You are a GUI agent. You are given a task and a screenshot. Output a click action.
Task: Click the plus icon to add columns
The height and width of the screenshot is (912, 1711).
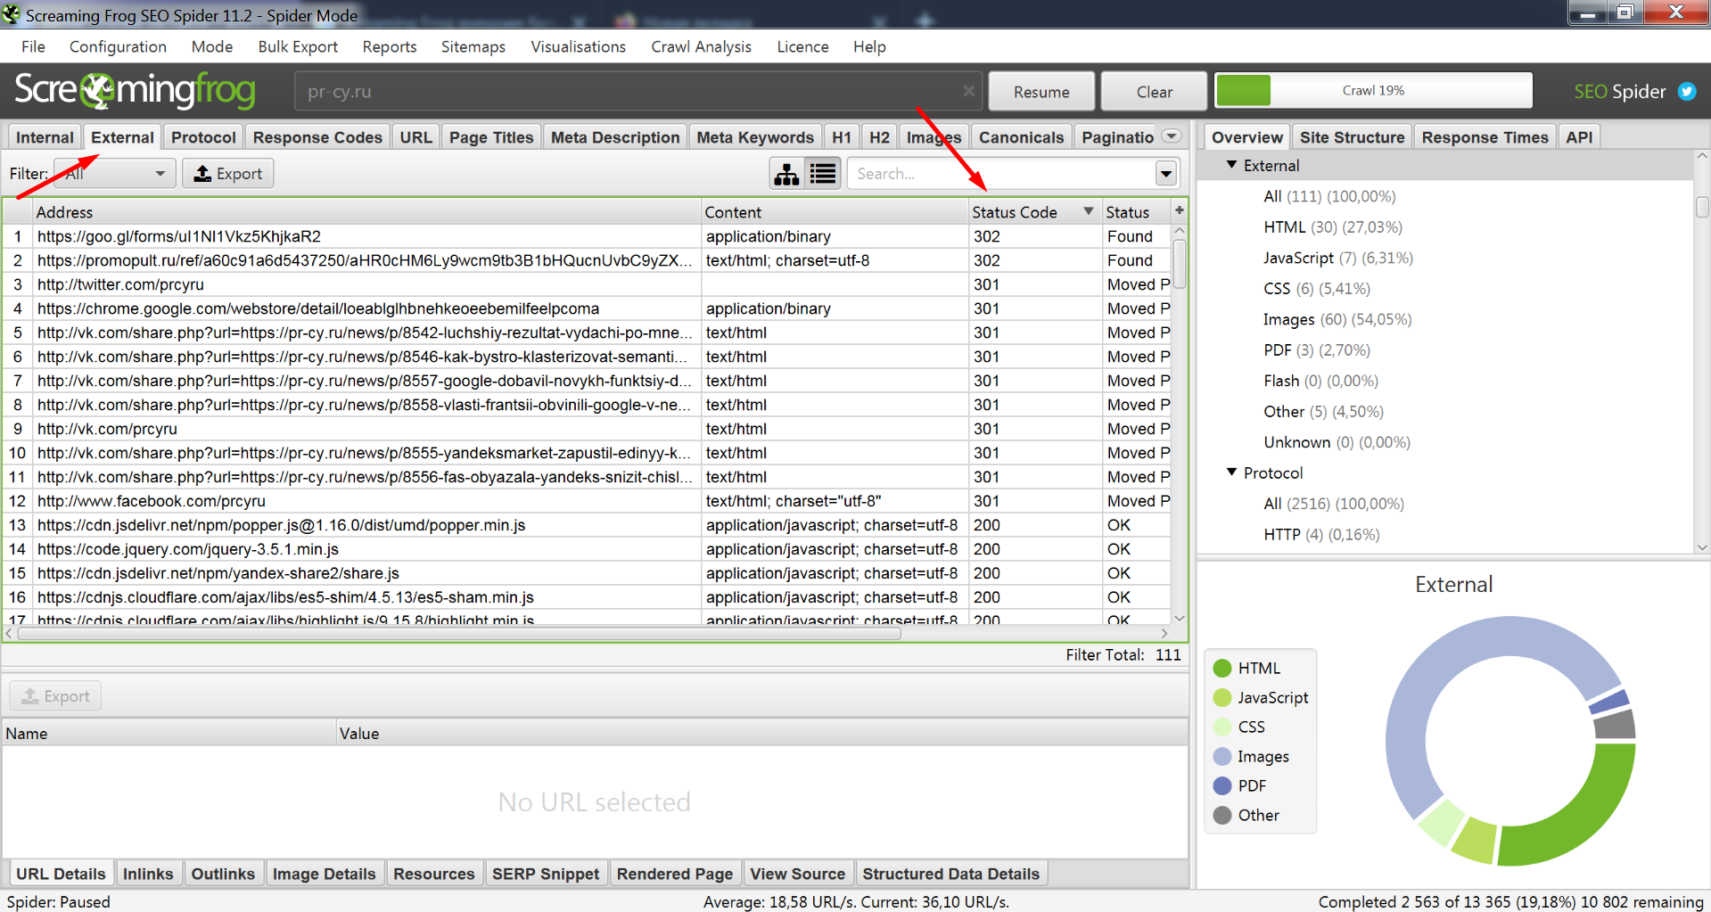pyautogui.click(x=1179, y=210)
